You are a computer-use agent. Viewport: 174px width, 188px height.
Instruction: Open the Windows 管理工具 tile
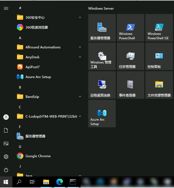click(102, 56)
